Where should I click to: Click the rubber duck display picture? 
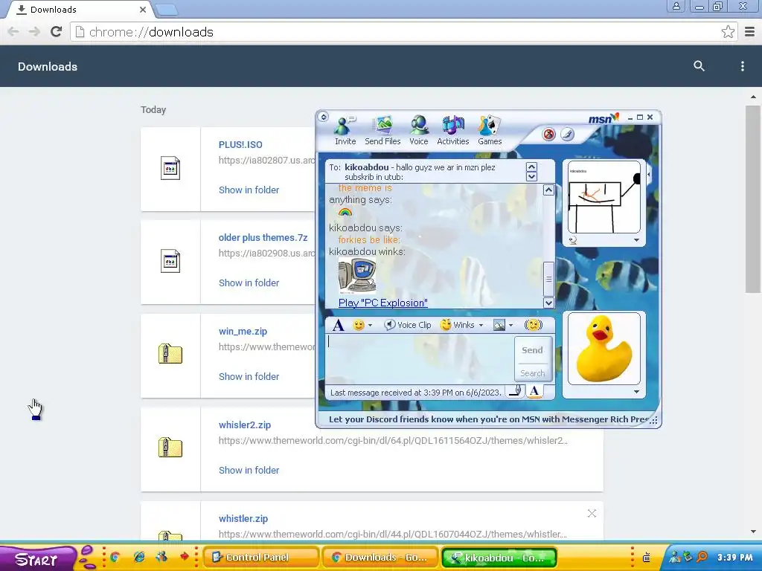pyautogui.click(x=604, y=348)
